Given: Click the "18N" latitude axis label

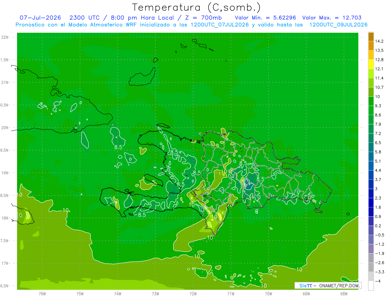Looking at the screenshot, I should point(5,218).
